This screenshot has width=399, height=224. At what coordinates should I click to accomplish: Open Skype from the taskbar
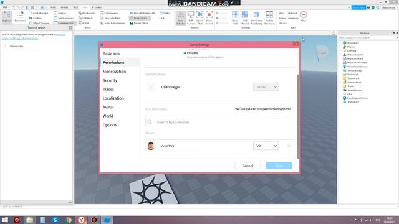(x=55, y=220)
